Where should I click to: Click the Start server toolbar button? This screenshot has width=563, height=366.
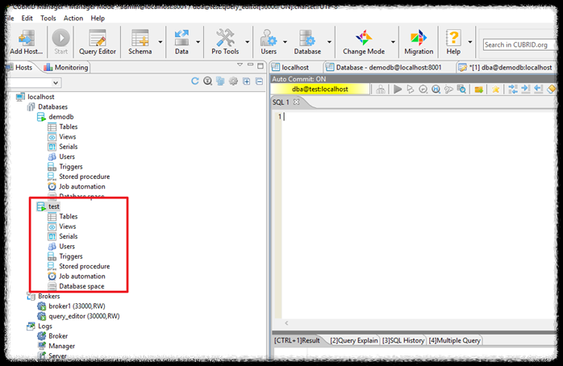(60, 42)
